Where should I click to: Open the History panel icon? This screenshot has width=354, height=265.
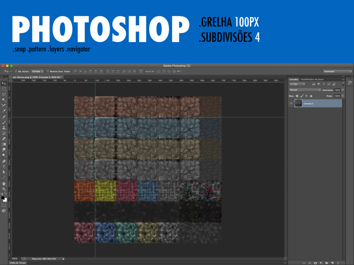click(x=350, y=83)
